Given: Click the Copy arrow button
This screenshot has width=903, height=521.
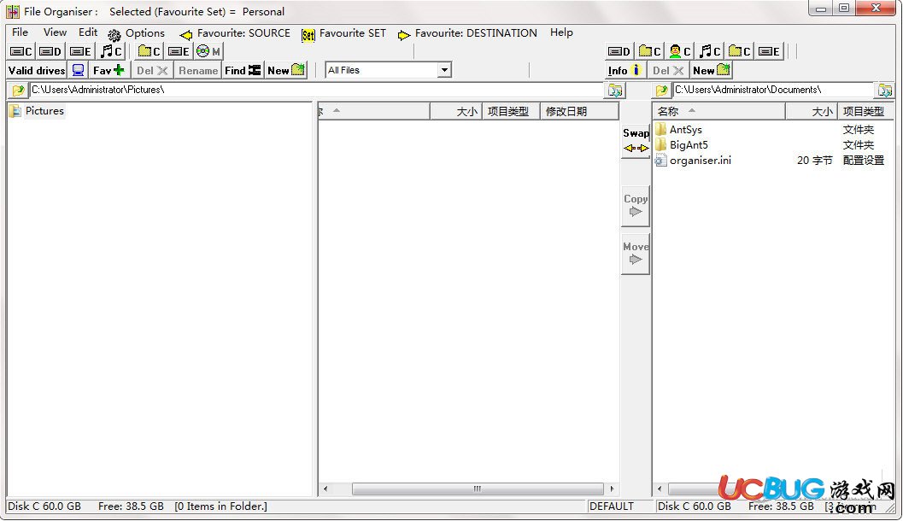Looking at the screenshot, I should click(636, 206).
